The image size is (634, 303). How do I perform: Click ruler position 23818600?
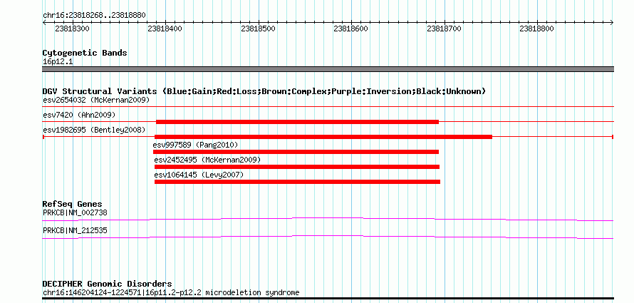[x=351, y=29]
